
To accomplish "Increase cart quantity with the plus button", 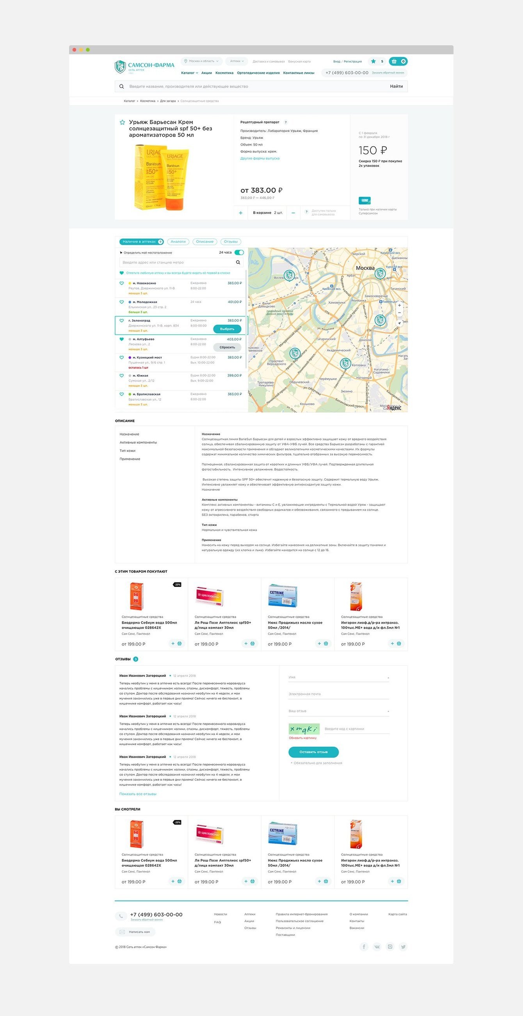I will (x=241, y=213).
